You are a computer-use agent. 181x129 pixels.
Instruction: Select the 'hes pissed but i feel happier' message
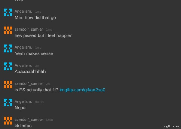(43, 35)
